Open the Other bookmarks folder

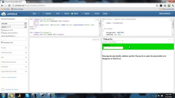coord(167,9)
